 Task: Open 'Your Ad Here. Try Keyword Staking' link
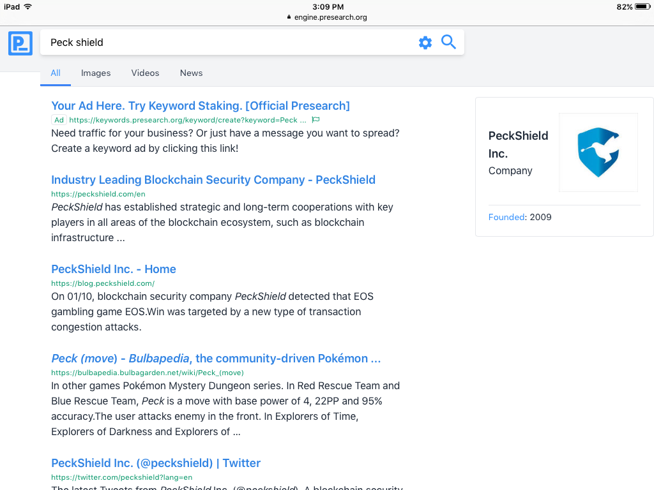200,106
